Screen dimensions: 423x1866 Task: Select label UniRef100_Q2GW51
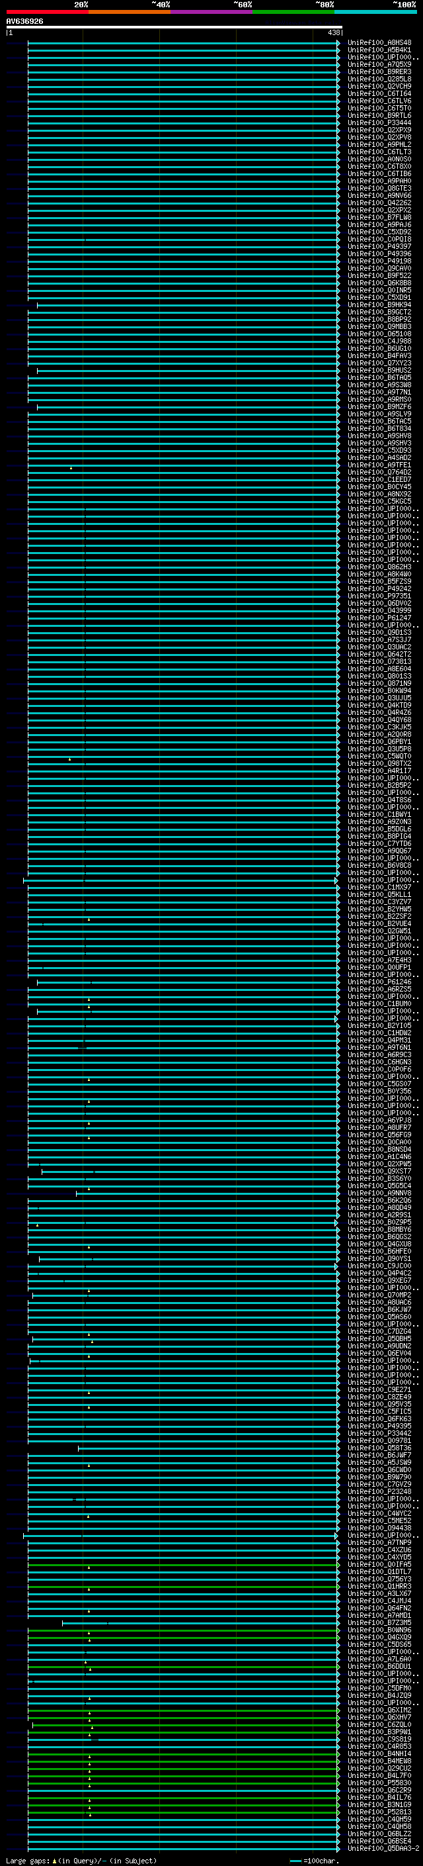pyautogui.click(x=379, y=931)
